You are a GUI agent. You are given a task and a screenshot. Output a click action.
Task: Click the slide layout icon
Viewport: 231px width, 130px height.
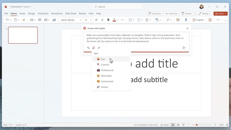(x=46, y=20)
